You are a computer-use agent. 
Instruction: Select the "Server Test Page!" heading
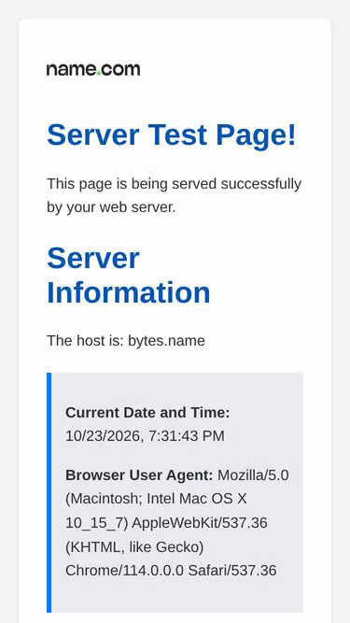[172, 135]
